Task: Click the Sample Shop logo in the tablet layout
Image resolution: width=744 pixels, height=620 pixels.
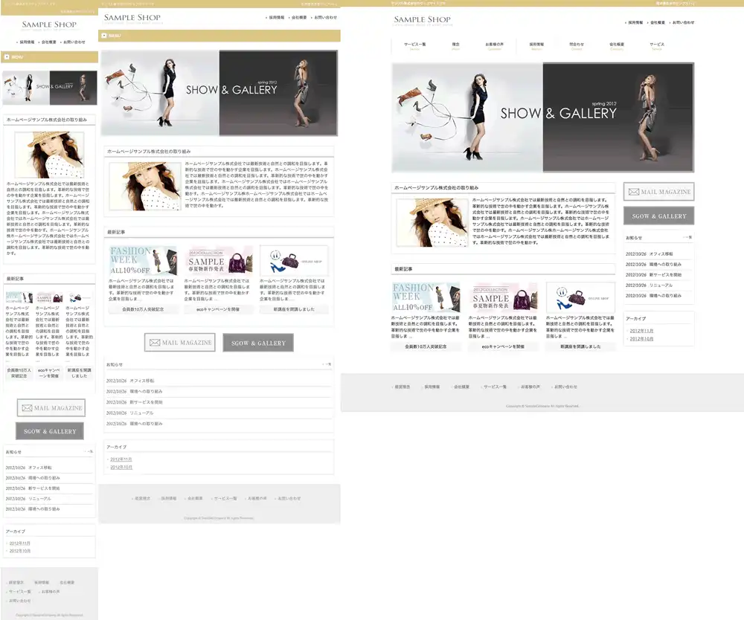Action: pyautogui.click(x=132, y=18)
